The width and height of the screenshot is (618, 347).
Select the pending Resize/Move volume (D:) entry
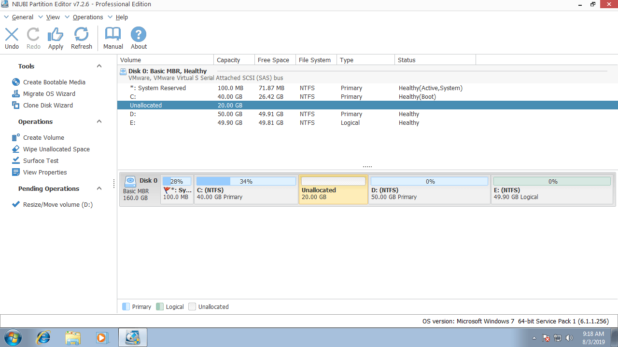tap(57, 205)
